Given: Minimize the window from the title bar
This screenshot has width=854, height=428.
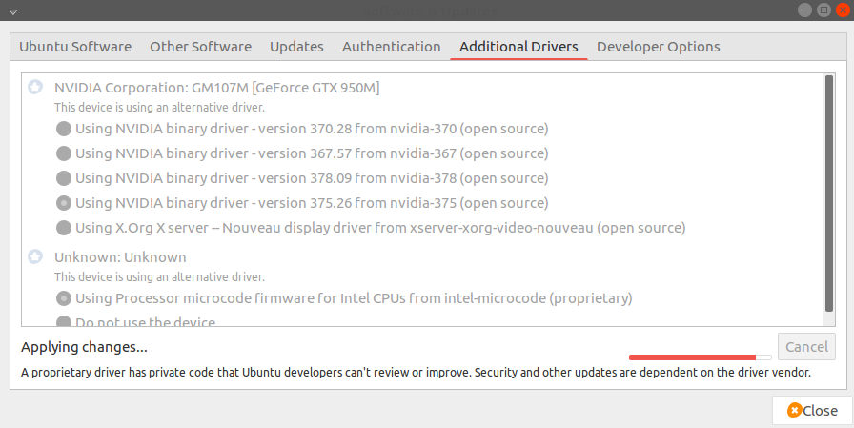Looking at the screenshot, I should 806,10.
